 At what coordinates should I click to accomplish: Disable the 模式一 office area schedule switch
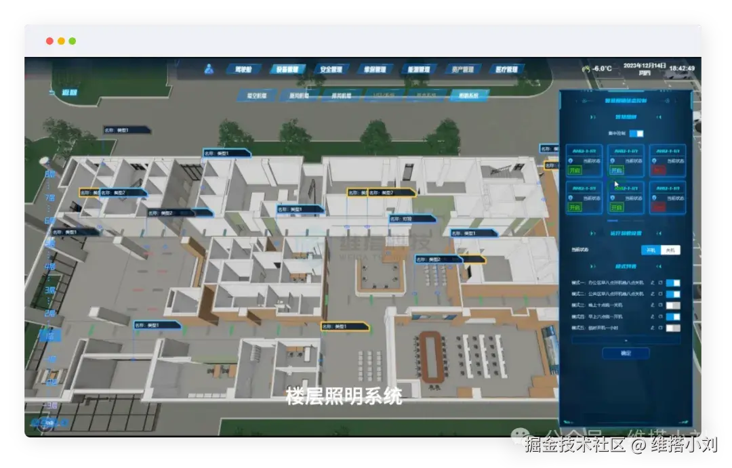(x=673, y=282)
